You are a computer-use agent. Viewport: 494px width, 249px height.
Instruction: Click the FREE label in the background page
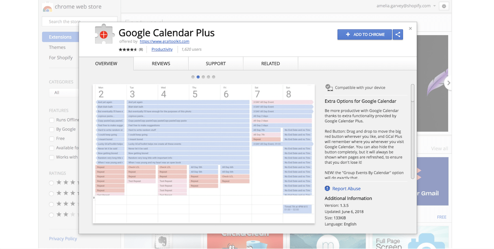click(442, 217)
